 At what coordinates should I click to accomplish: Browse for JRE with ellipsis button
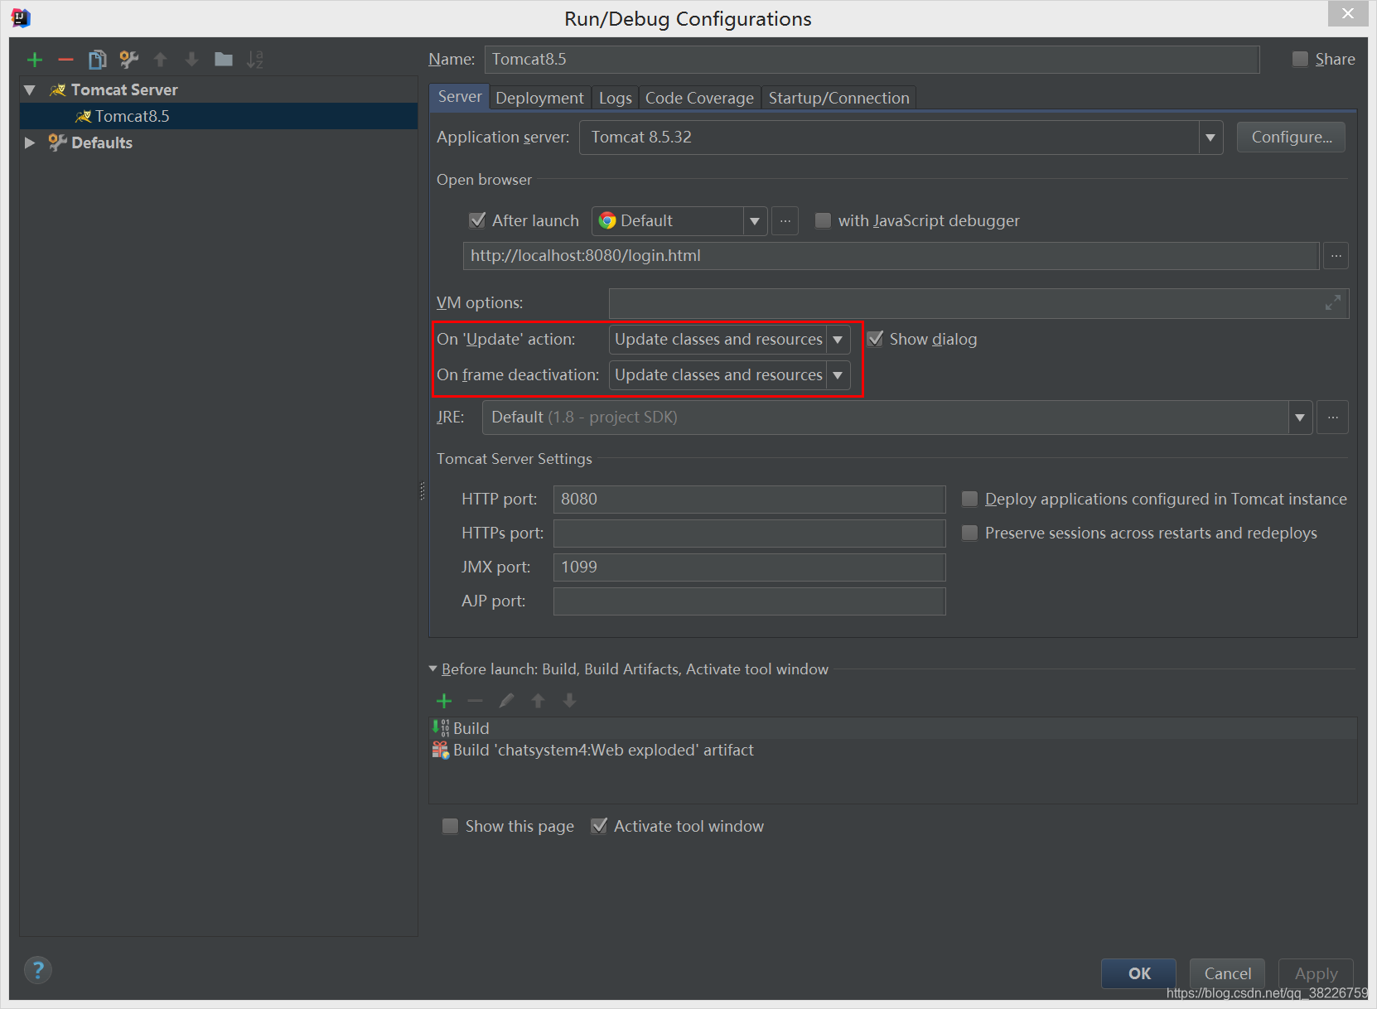click(1332, 418)
